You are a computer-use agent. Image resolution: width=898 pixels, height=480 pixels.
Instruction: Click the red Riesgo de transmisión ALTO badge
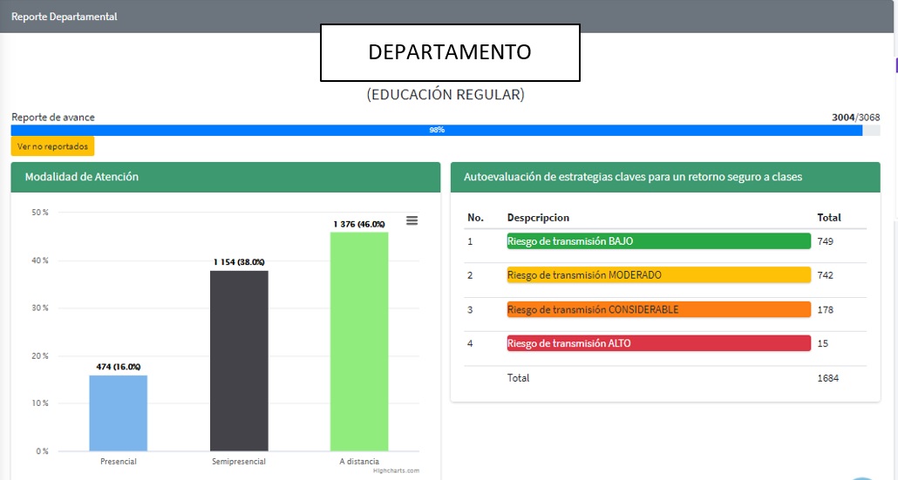(658, 343)
